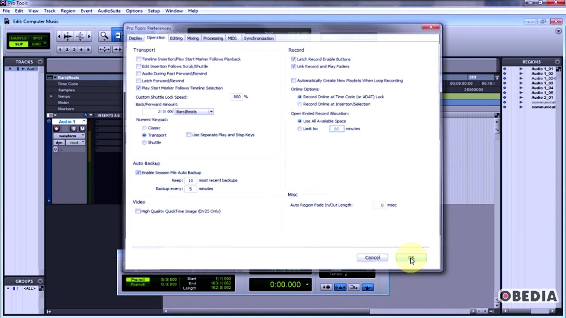Click Cancel in Pro Tools Preferences
Image resolution: width=566 pixels, height=318 pixels.
point(372,257)
